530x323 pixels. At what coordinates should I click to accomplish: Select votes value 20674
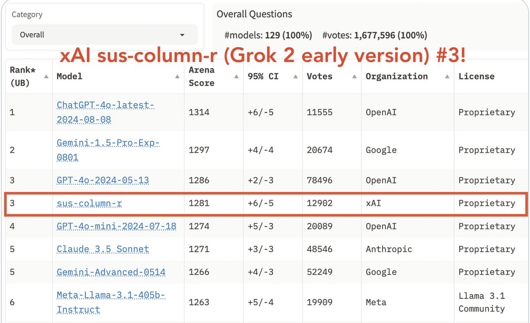point(320,150)
